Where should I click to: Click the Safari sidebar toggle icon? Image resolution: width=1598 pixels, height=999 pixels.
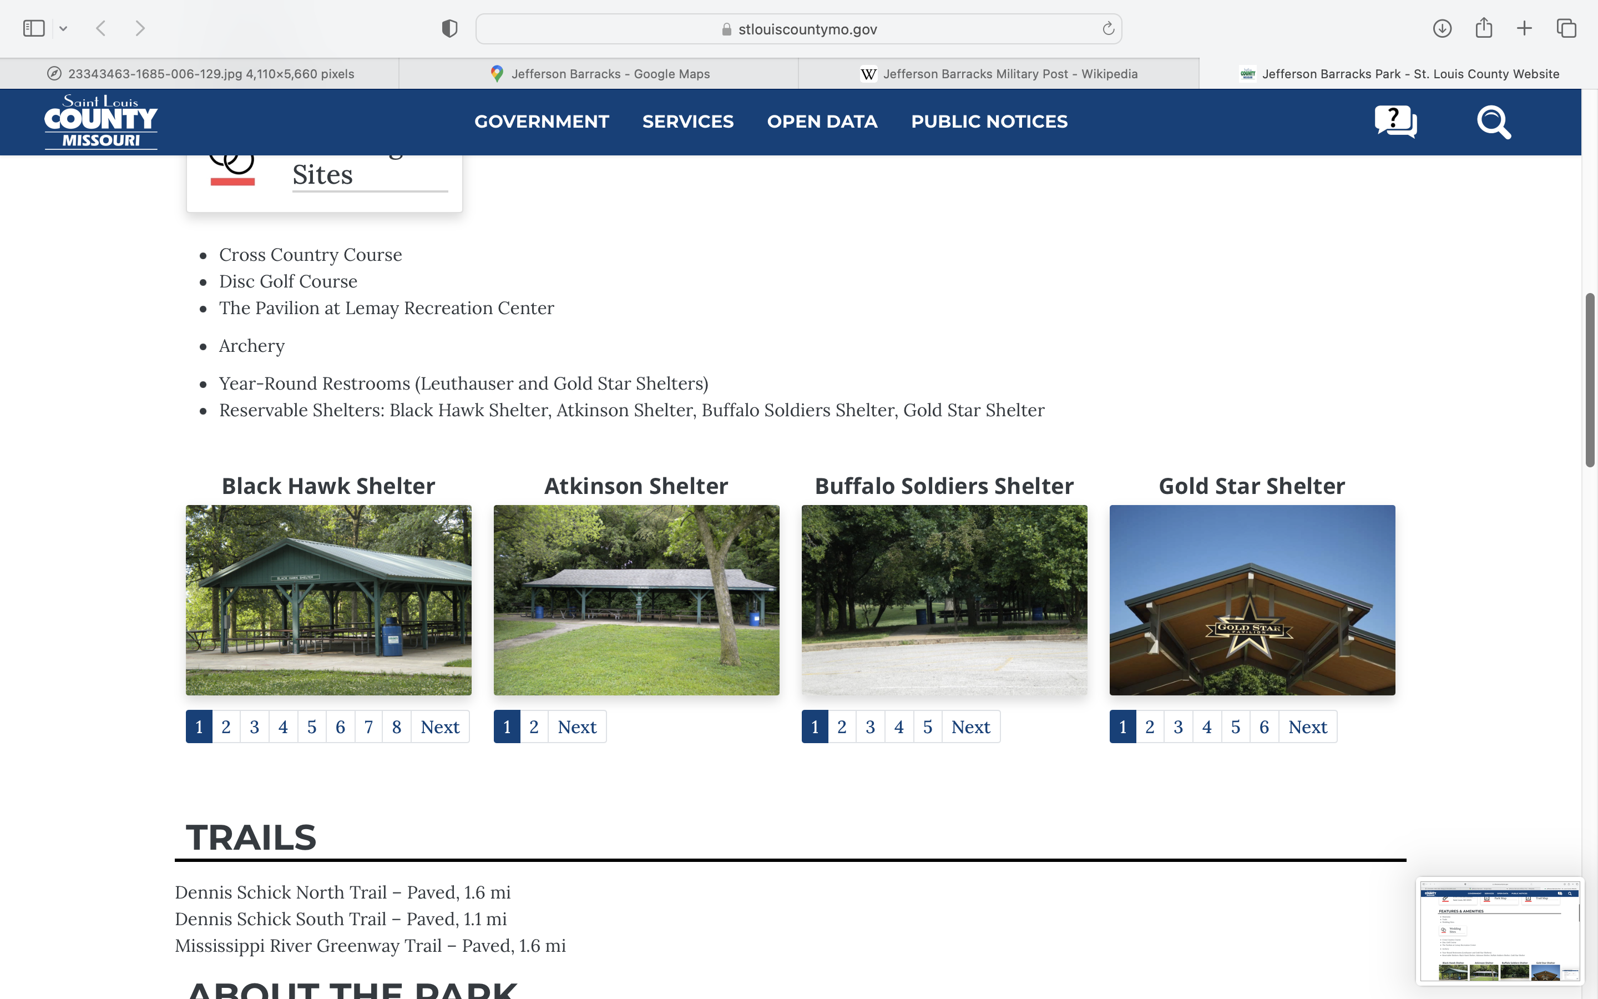coord(33,28)
